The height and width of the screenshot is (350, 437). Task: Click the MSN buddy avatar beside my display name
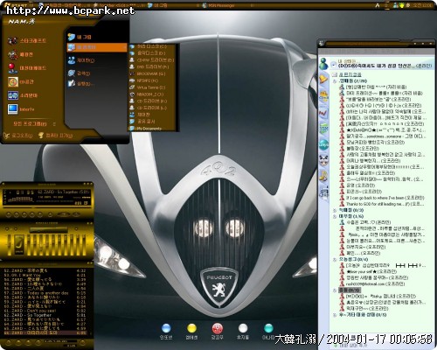[x=323, y=63]
